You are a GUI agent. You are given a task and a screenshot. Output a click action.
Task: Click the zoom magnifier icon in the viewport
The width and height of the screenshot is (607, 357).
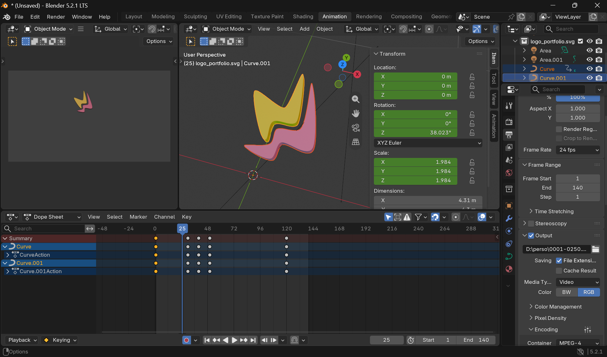(356, 99)
